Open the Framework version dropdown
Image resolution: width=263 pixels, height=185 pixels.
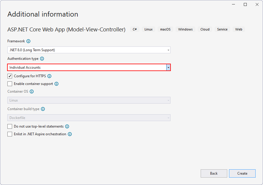[x=168, y=50]
